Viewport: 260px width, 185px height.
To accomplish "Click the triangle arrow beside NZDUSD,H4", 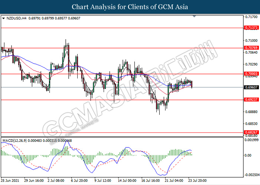I will pos(3,18).
